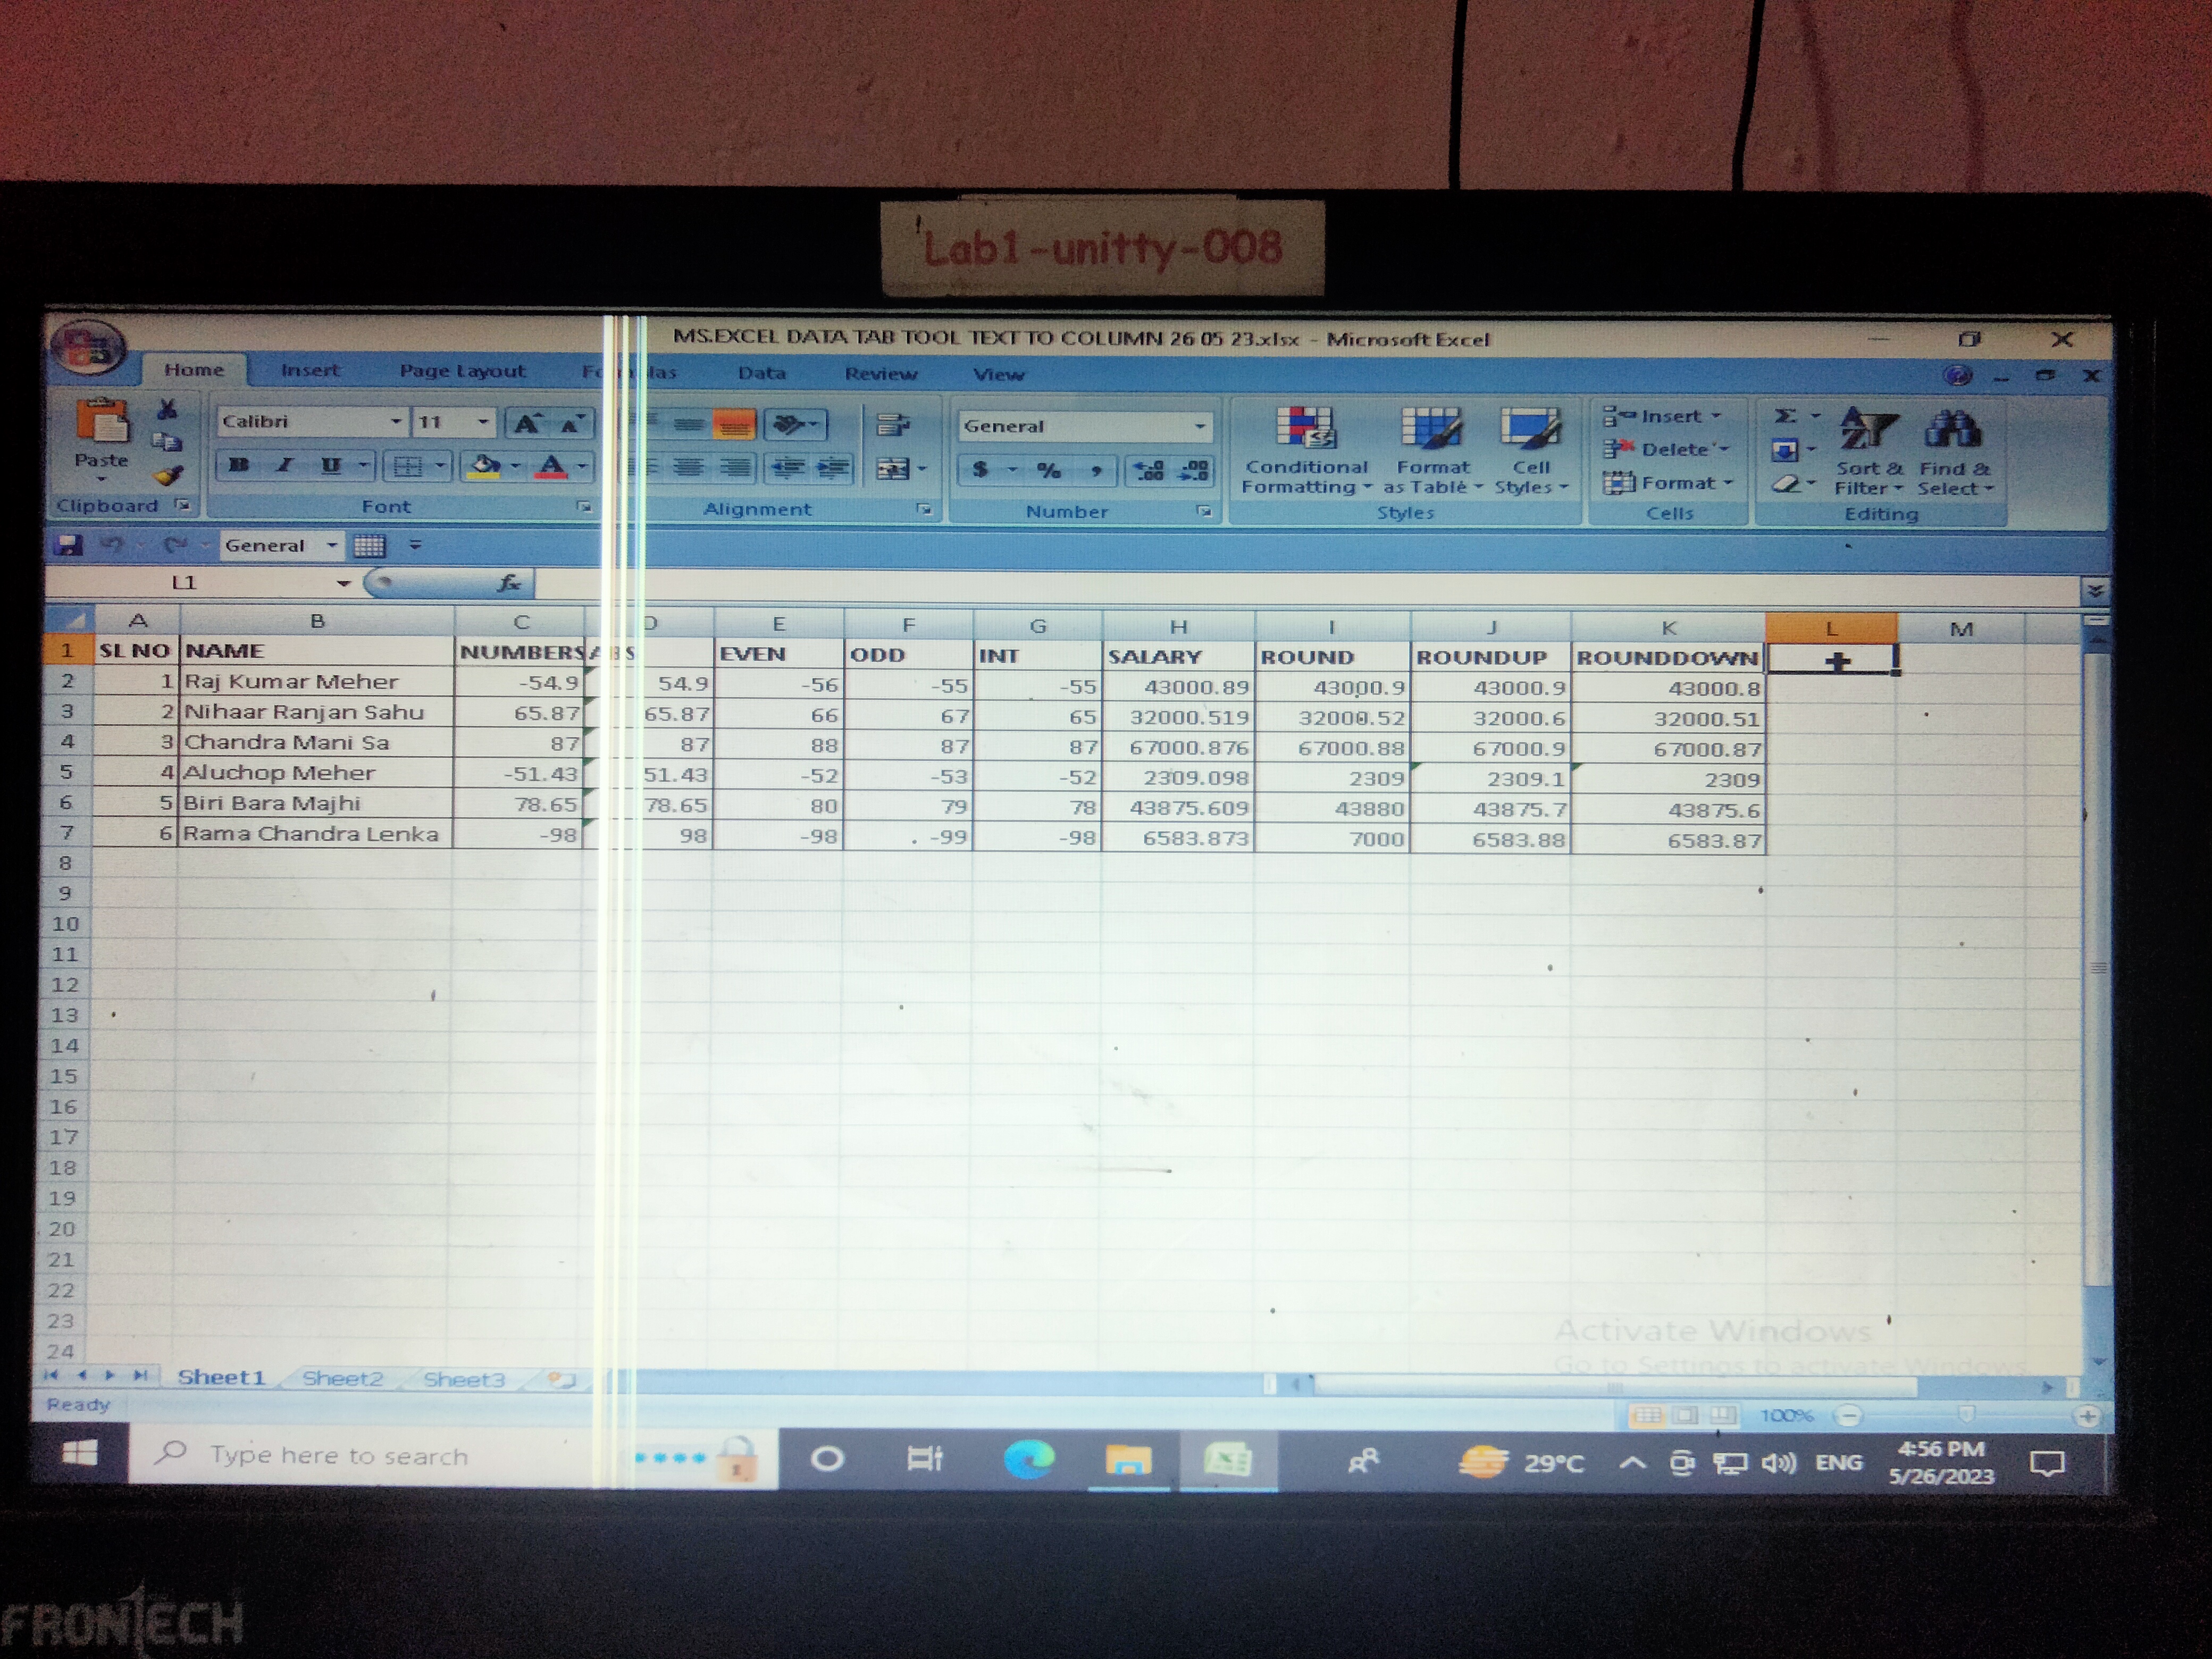Open Microsoft Edge from the taskbar
This screenshot has height=1659, width=2212.
[1028, 1460]
